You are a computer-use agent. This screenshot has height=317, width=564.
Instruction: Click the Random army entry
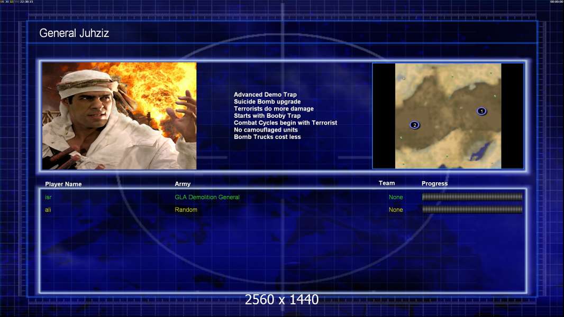coord(186,210)
